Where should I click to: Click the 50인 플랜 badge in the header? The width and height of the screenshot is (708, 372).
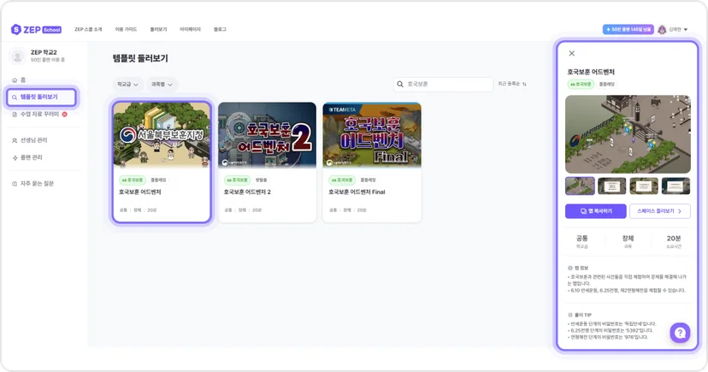pyautogui.click(x=628, y=29)
